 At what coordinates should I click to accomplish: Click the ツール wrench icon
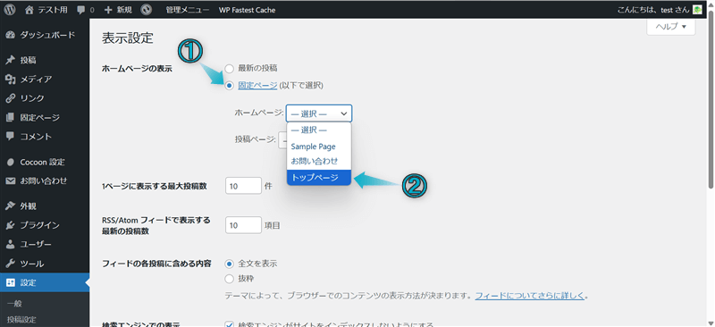pyautogui.click(x=11, y=264)
